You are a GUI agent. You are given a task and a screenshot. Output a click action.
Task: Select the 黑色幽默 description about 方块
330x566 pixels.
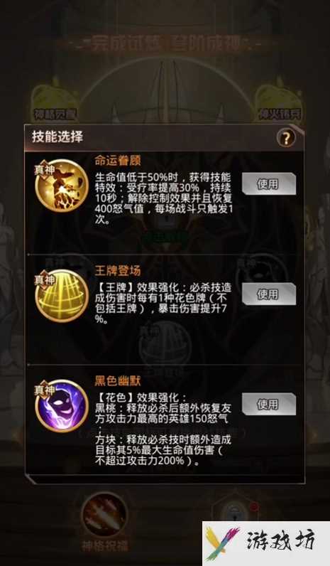click(163, 450)
